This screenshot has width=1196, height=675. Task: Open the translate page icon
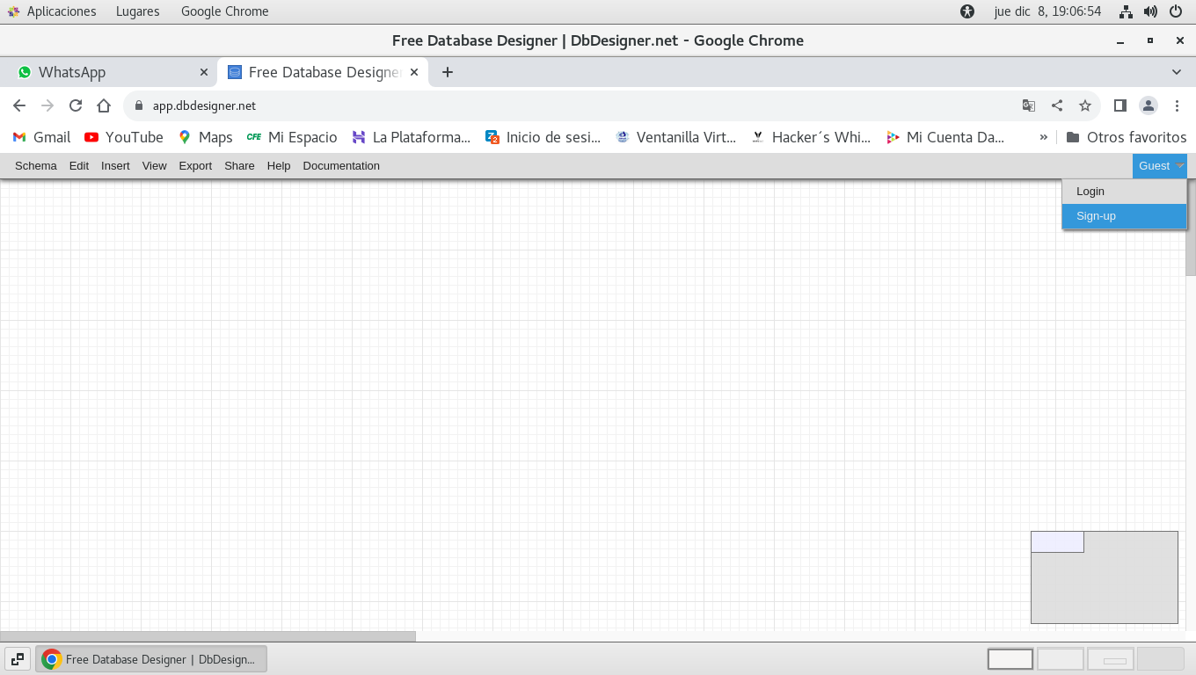coord(1029,105)
